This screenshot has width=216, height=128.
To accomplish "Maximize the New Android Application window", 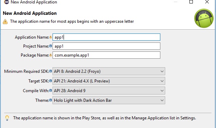I will point(191,2).
